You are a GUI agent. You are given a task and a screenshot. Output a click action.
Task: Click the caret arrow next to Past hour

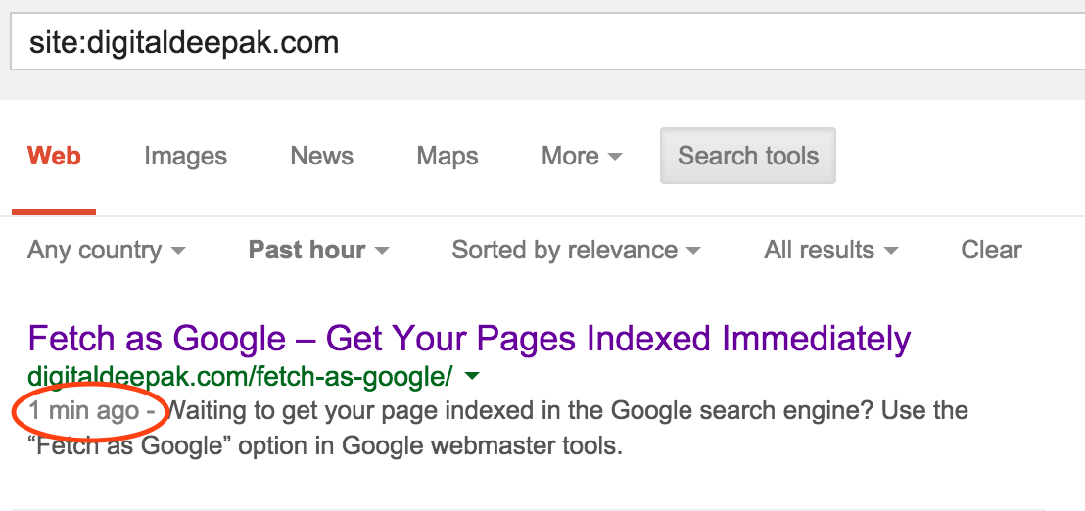(x=381, y=251)
